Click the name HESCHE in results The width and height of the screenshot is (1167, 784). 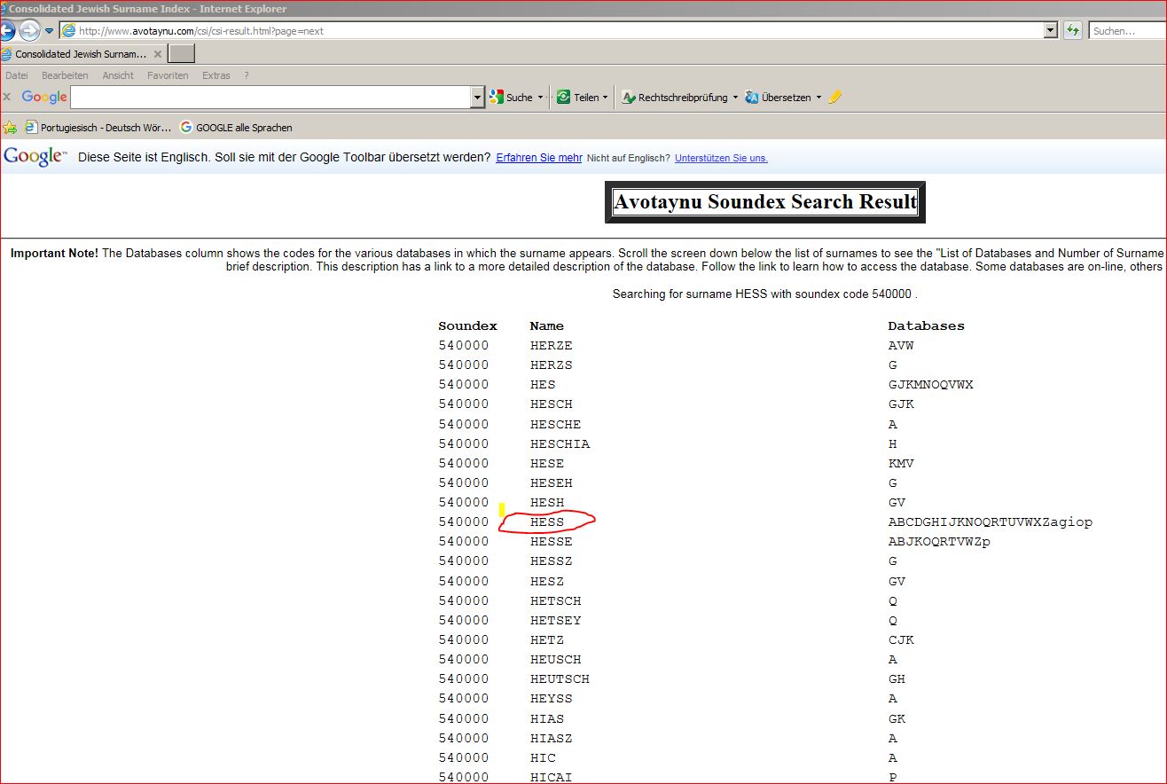[x=556, y=424]
